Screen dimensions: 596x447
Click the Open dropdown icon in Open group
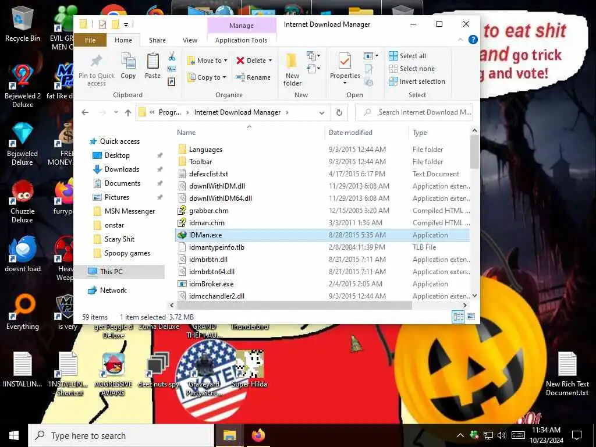pos(371,56)
